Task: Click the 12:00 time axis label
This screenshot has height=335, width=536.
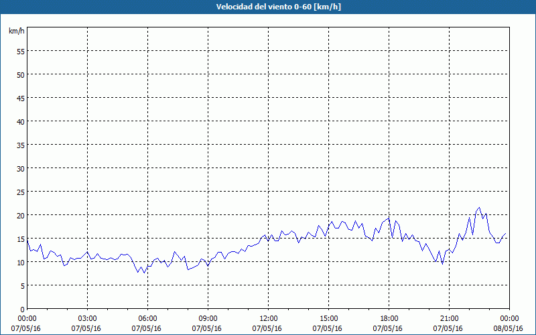Action: 269,319
